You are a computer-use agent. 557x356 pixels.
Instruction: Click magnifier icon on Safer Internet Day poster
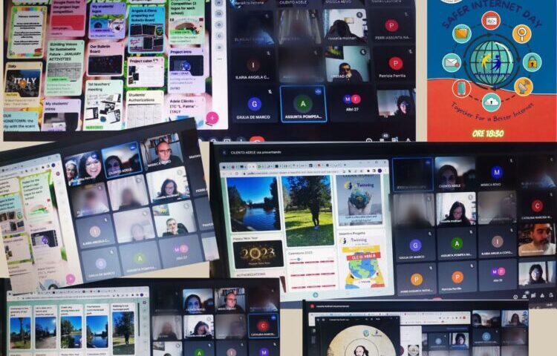(x=521, y=34)
